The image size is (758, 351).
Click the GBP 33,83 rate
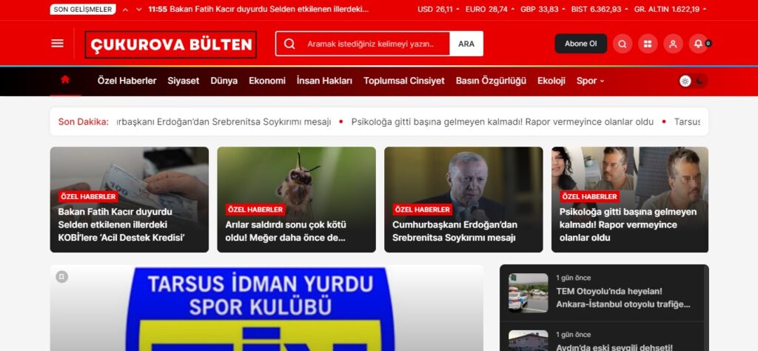click(x=543, y=9)
